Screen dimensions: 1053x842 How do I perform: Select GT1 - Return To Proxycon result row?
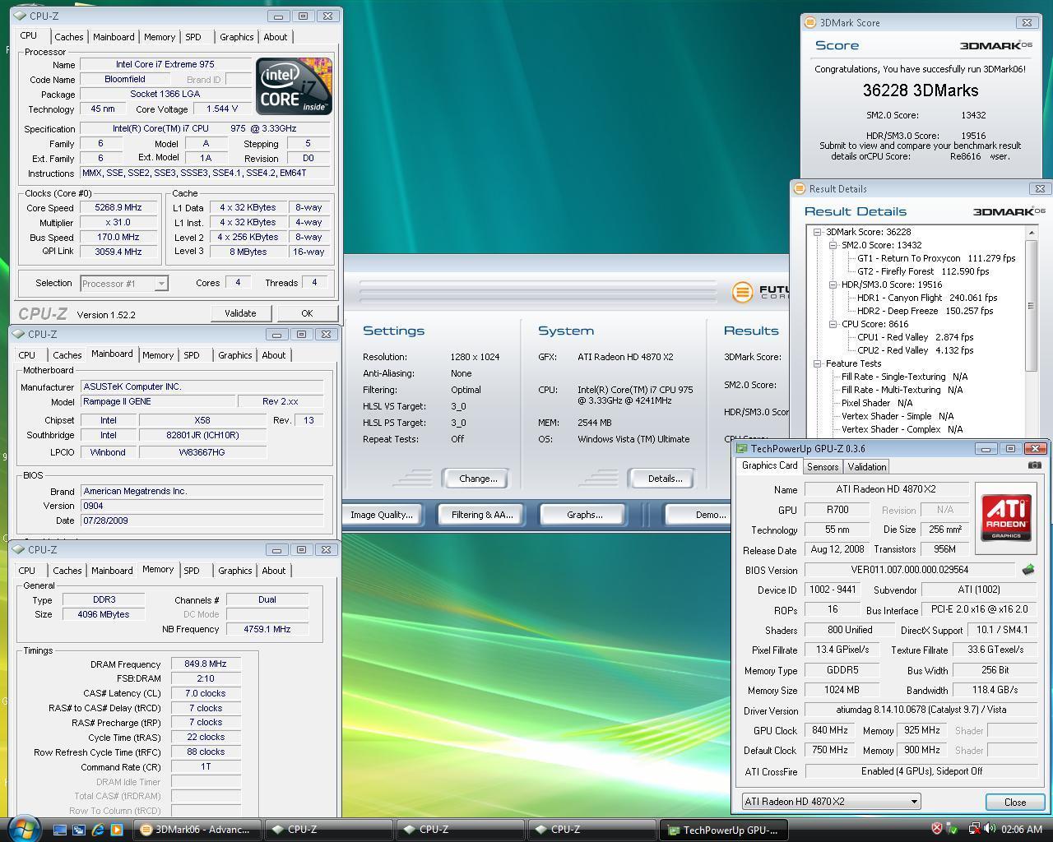point(936,258)
